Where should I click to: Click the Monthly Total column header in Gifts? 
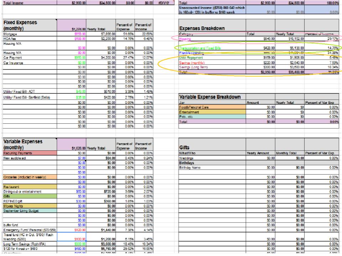[290, 153]
